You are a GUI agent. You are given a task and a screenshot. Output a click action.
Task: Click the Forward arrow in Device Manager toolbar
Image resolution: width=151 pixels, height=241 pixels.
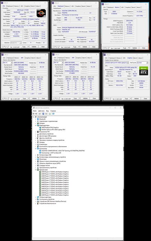click(x=36, y=114)
